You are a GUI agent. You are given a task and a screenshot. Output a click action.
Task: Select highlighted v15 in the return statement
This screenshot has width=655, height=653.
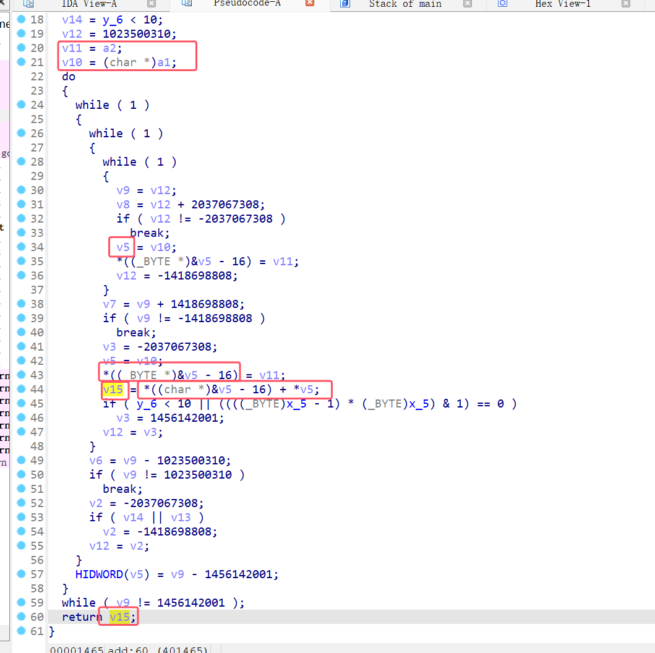[x=119, y=617]
